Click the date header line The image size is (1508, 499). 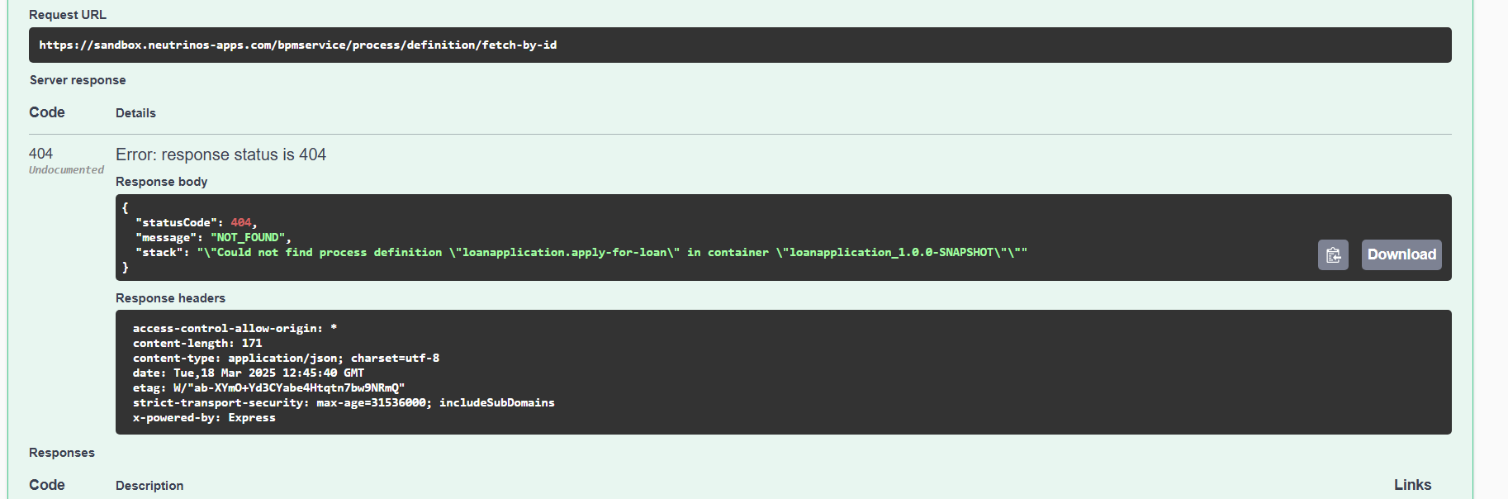pos(249,373)
